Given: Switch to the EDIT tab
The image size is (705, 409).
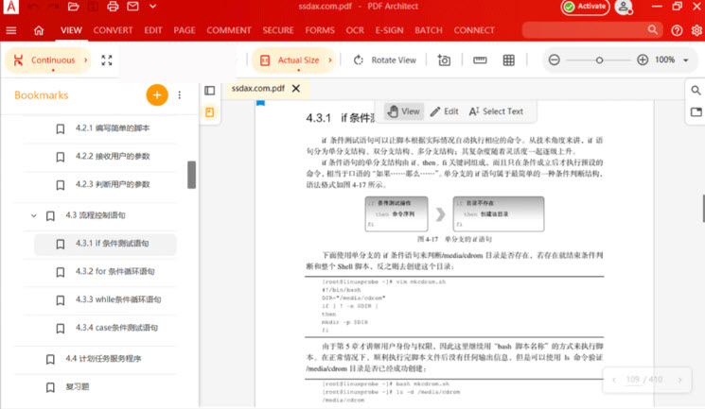Looking at the screenshot, I should coord(153,30).
